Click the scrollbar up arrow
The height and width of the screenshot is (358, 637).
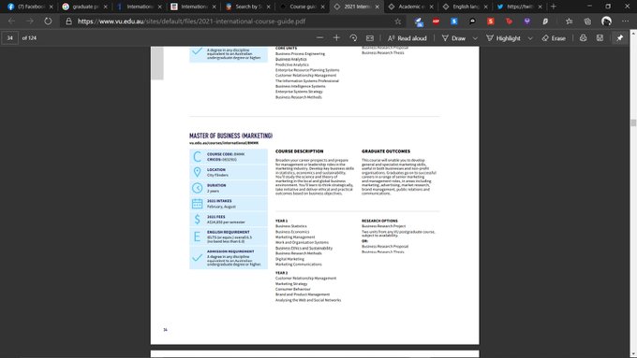[633, 33]
